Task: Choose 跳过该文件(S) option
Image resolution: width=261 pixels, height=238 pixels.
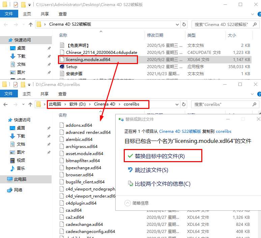Action: (148, 170)
